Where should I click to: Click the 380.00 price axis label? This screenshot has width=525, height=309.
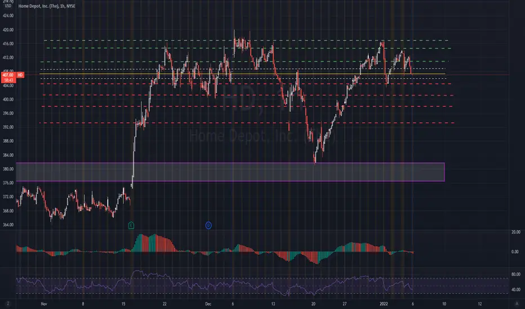point(8,169)
